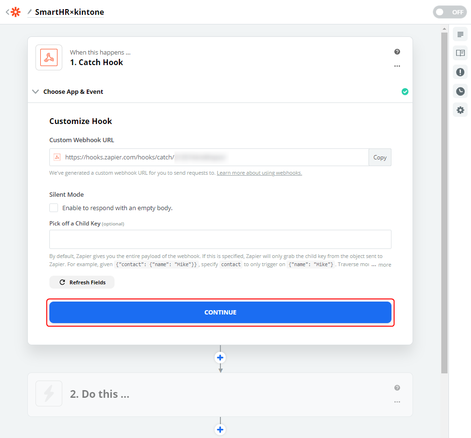Add a step after the Catch Hook trigger
471x438 pixels.
point(220,358)
